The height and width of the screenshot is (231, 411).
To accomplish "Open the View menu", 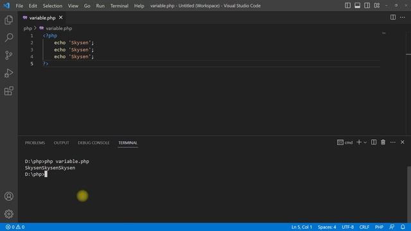I will coord(73,6).
